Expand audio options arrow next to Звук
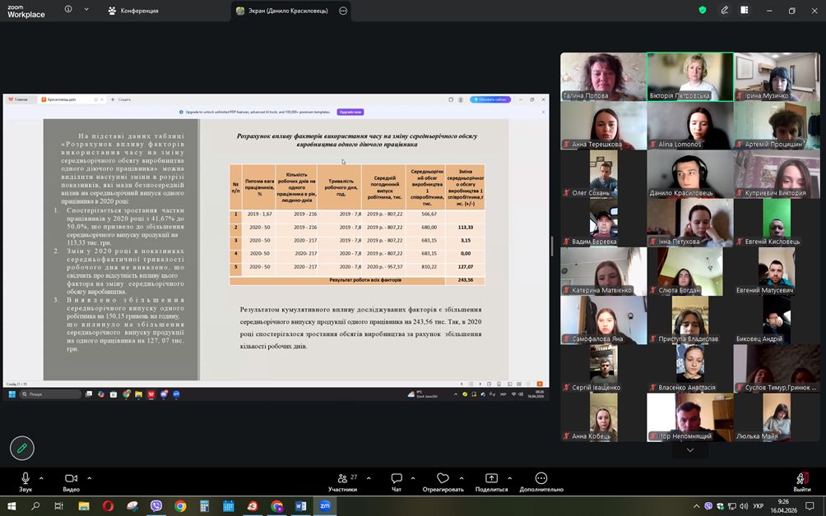826x516 pixels. click(x=44, y=477)
